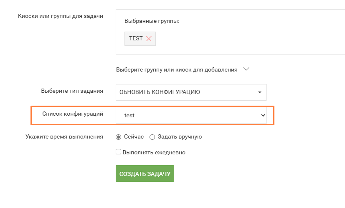Enable the "Выполнять ежедневно" checkbox
Viewport: 345px width, 208px height.
pos(119,152)
